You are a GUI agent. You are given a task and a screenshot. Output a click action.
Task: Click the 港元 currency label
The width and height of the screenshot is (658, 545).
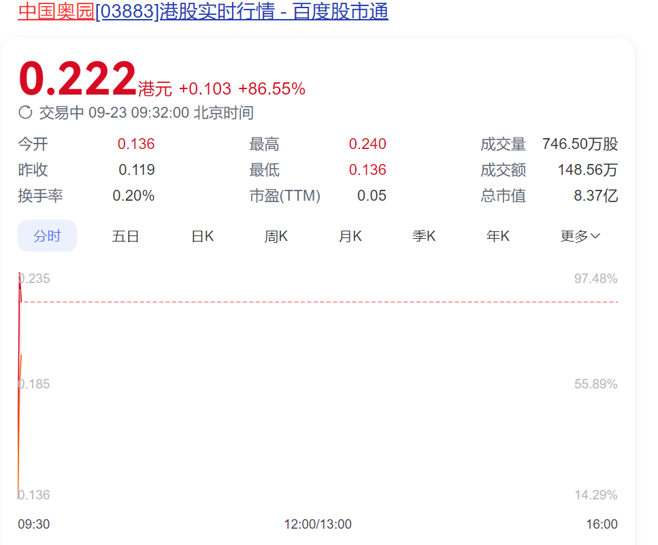pos(155,89)
